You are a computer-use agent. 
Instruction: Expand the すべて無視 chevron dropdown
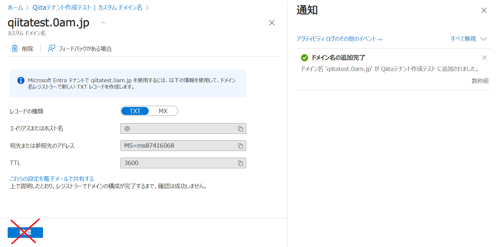coord(484,39)
